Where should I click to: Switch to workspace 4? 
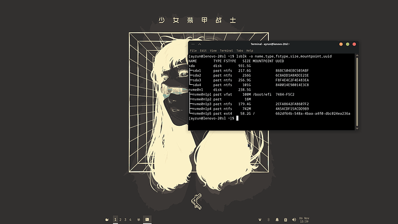click(130, 220)
